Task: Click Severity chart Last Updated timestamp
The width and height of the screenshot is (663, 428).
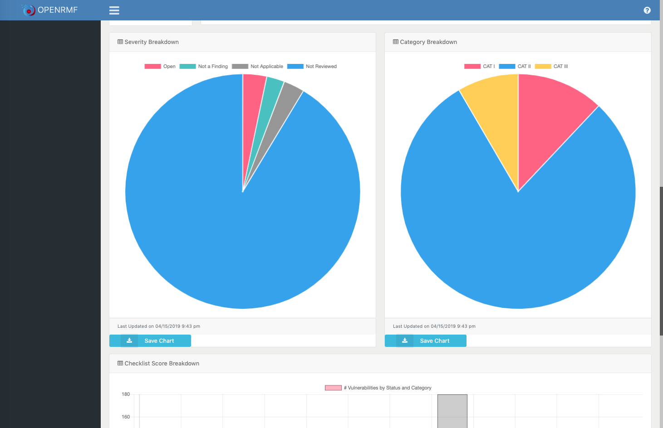Action: (159, 326)
